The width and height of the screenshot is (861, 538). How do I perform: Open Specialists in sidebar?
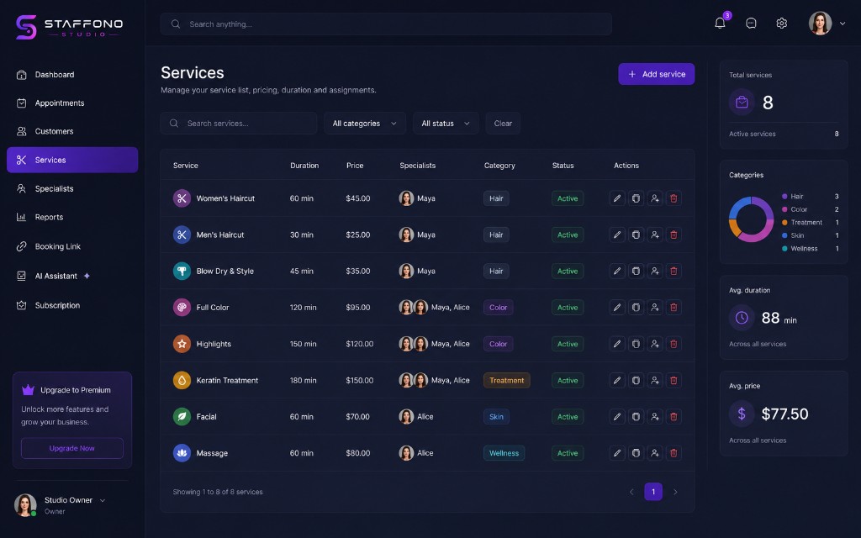(x=72, y=188)
